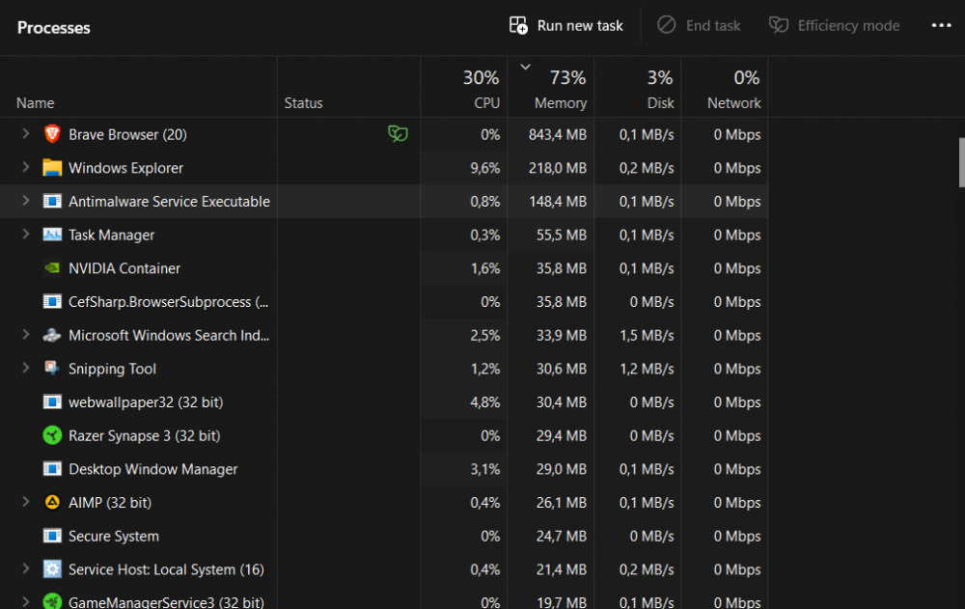Select the Snipping Tool row name
This screenshot has height=609, width=965.
tap(112, 369)
